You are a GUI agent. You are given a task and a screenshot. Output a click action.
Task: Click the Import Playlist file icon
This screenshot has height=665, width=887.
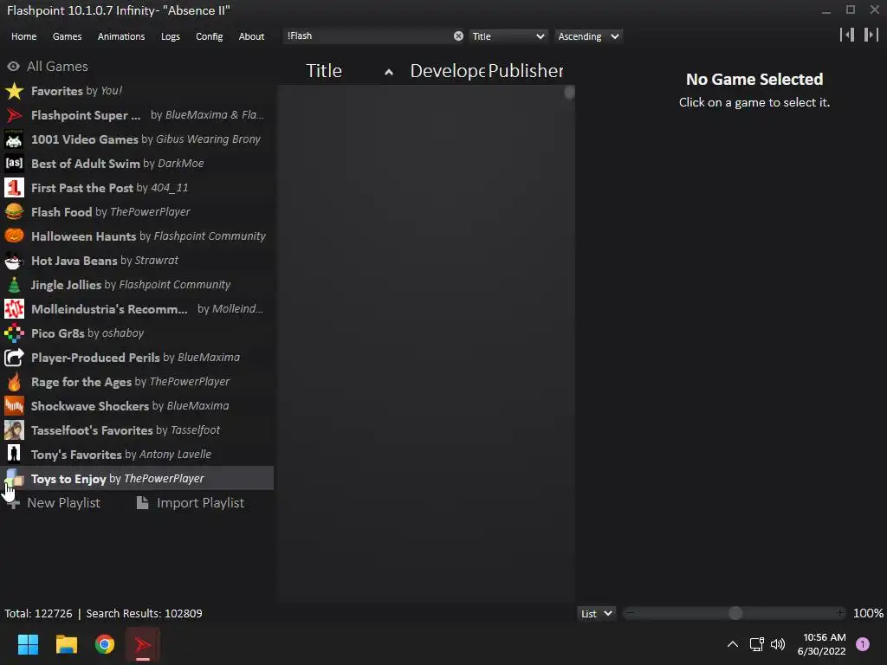click(x=143, y=503)
